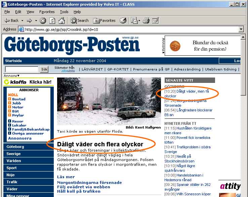Open the LÄSVÄRDET link
The height and width of the screenshot is (197, 248).
pyautogui.click(x=92, y=69)
